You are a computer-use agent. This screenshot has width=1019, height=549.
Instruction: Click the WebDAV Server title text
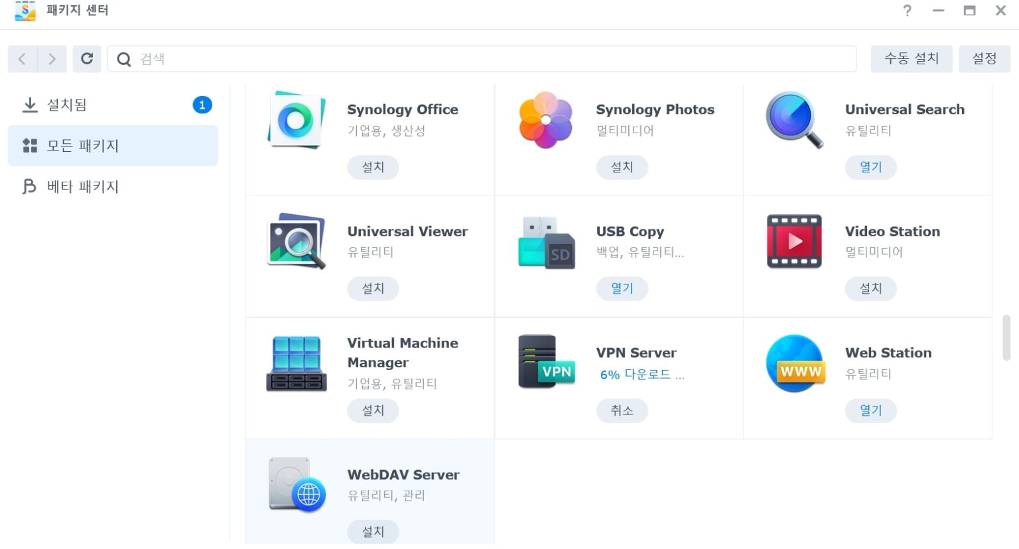click(403, 475)
